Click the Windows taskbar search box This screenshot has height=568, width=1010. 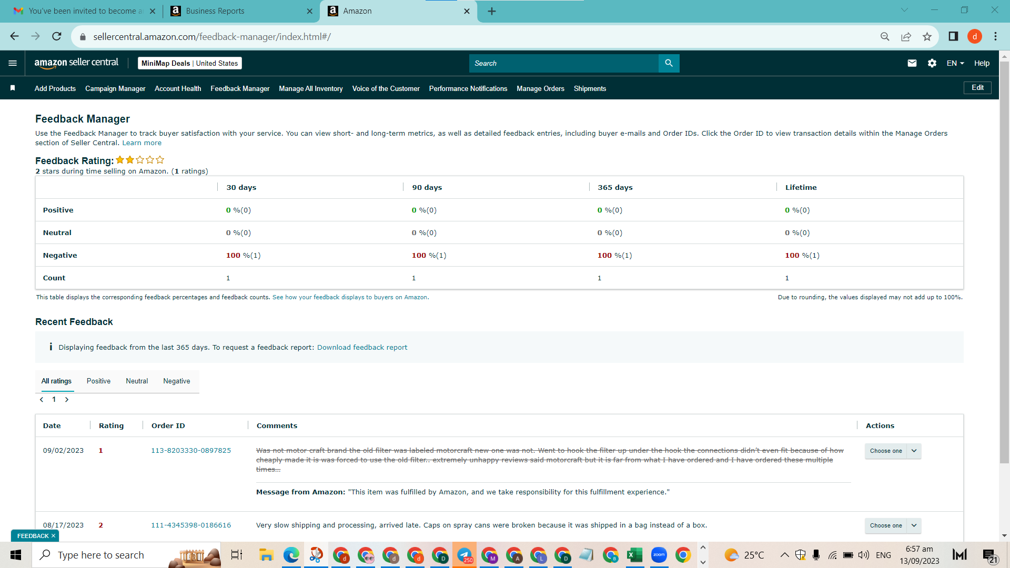[x=126, y=555]
